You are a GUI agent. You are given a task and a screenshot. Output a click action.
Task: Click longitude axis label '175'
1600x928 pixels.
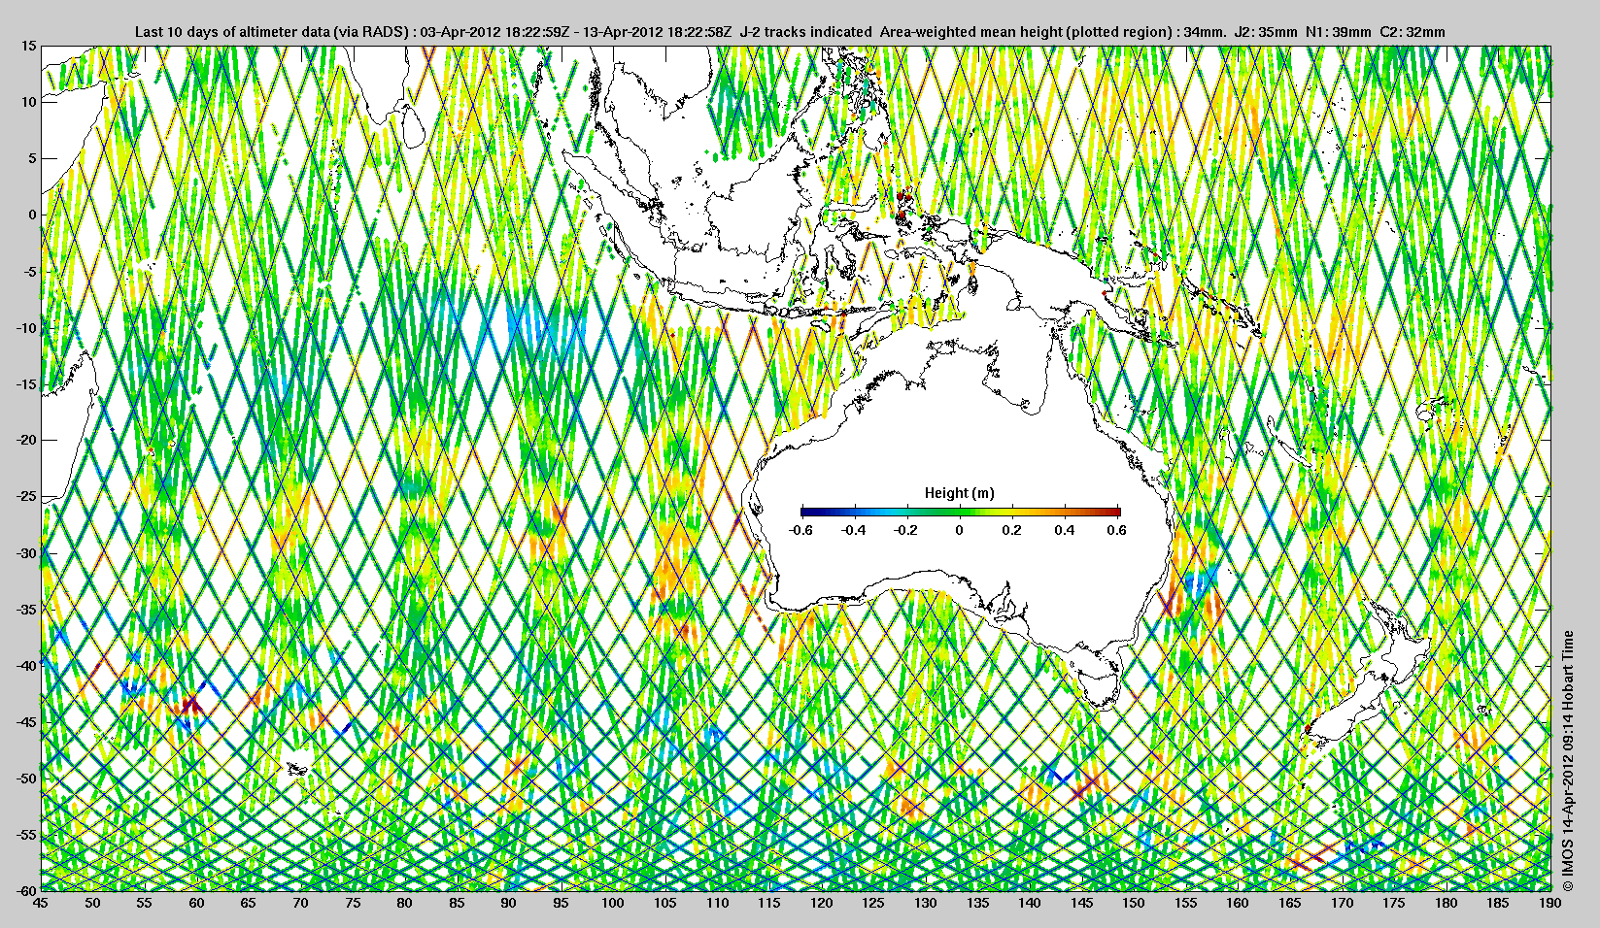tap(1394, 903)
